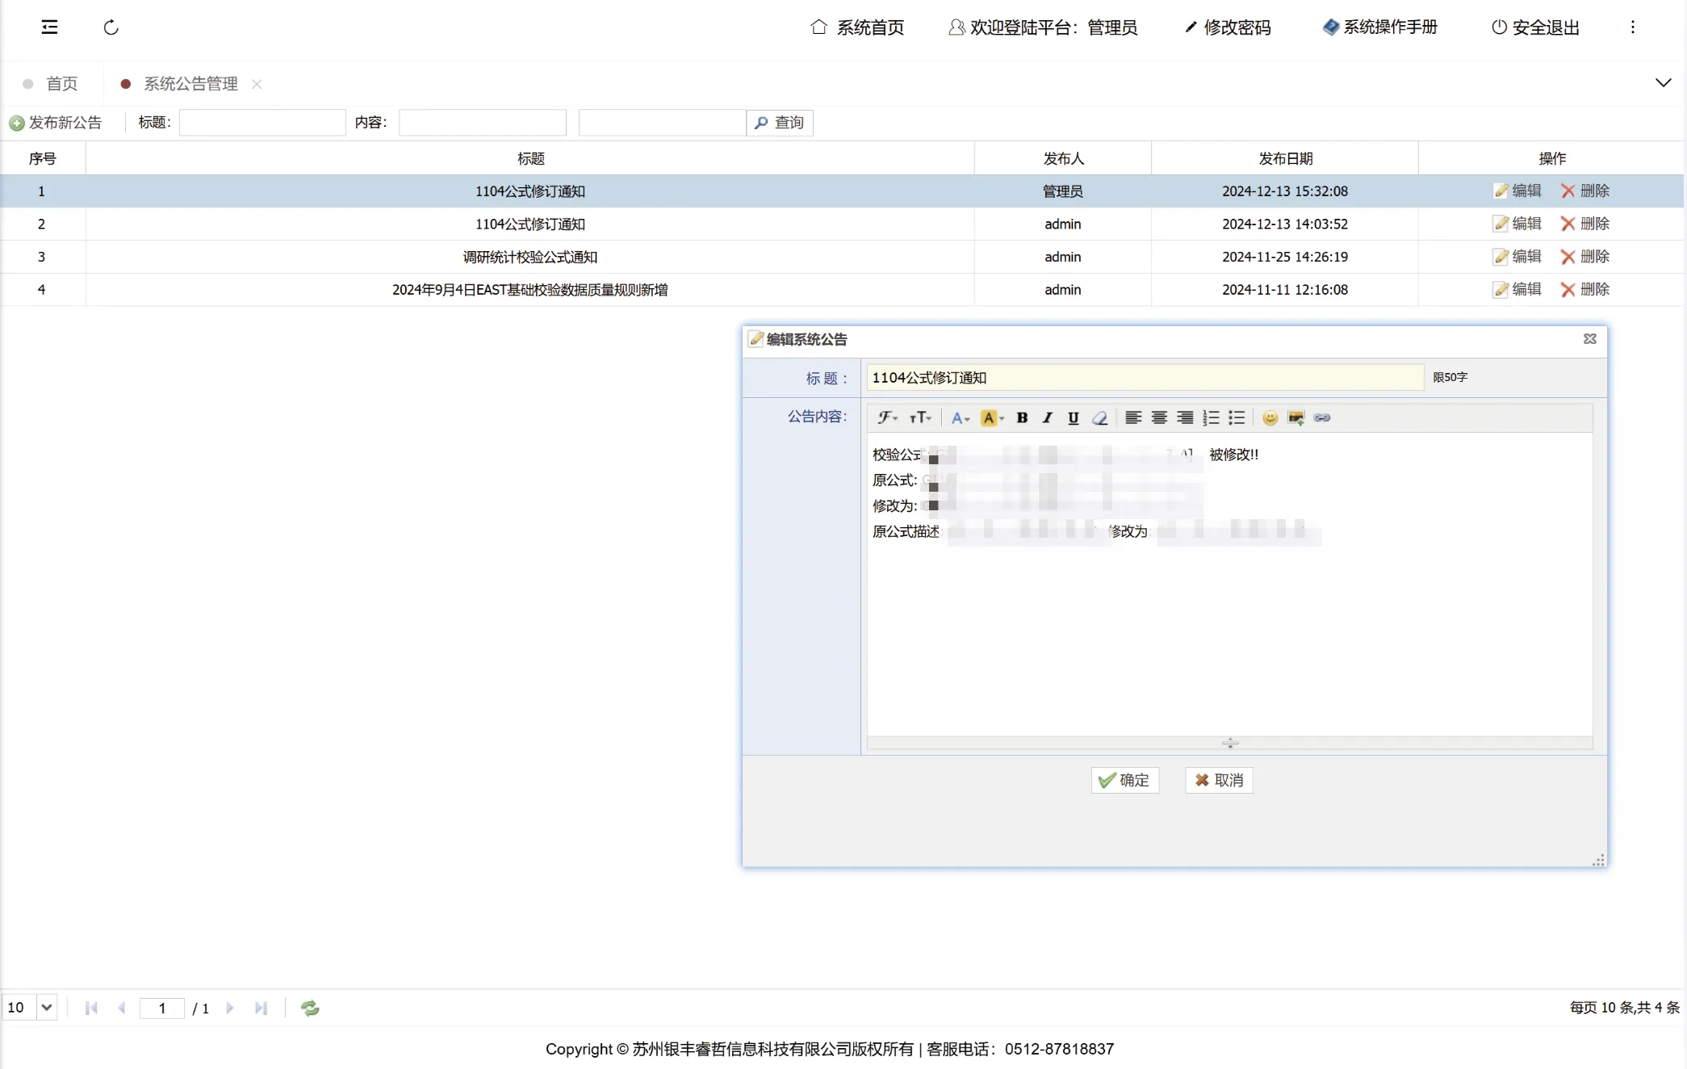This screenshot has height=1069, width=1687.
Task: Click the green table refresh icon
Action: (x=310, y=1008)
